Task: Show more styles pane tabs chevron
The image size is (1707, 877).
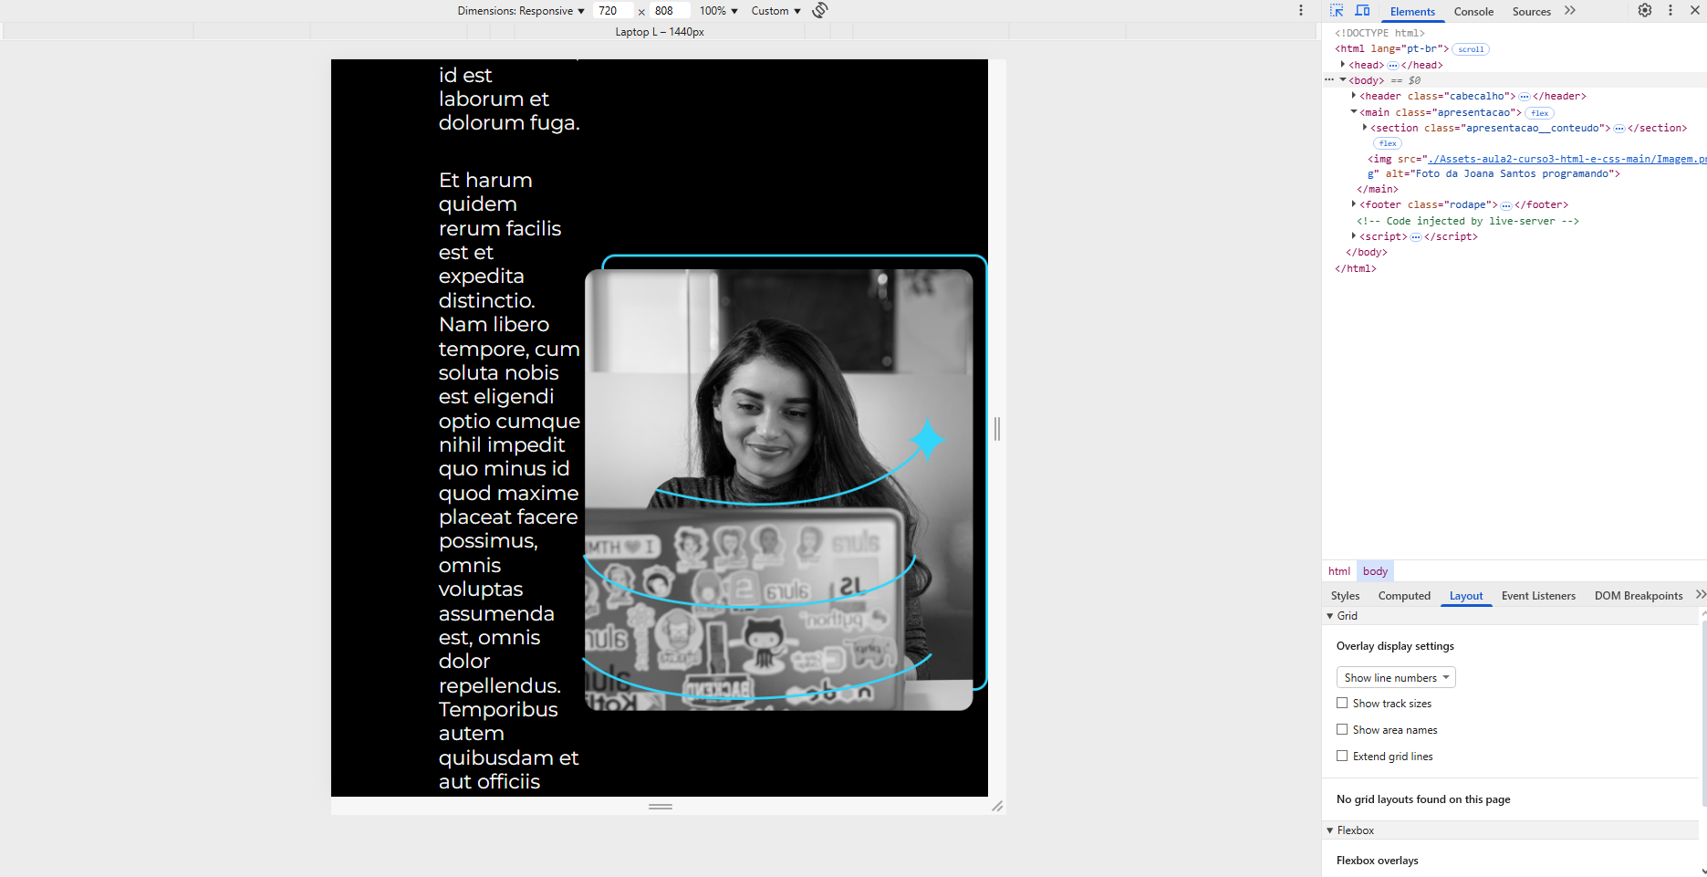Action: tap(1701, 595)
